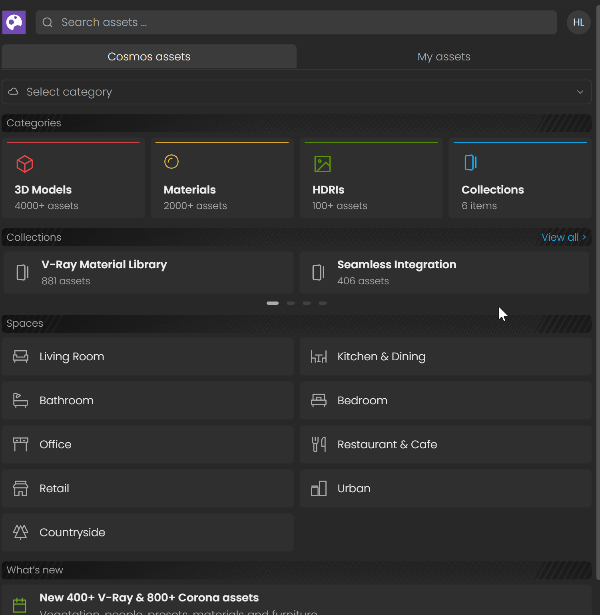Open V-Ray Material Library collection
This screenshot has width=600, height=615.
149,272
